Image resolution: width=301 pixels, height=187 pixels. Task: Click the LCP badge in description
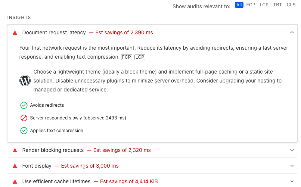tap(140, 57)
